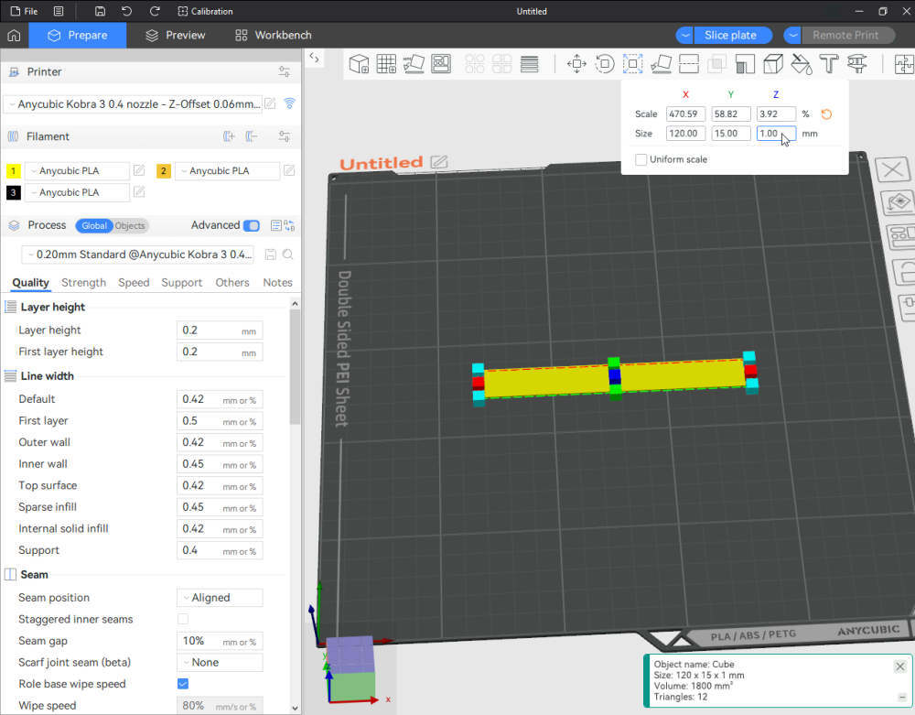Open filament 3 Anycubic PLA dropdown
The height and width of the screenshot is (715, 915).
[77, 192]
